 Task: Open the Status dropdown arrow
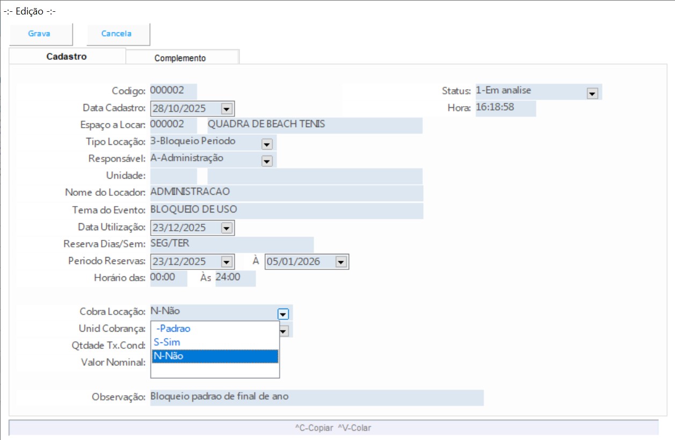click(592, 93)
